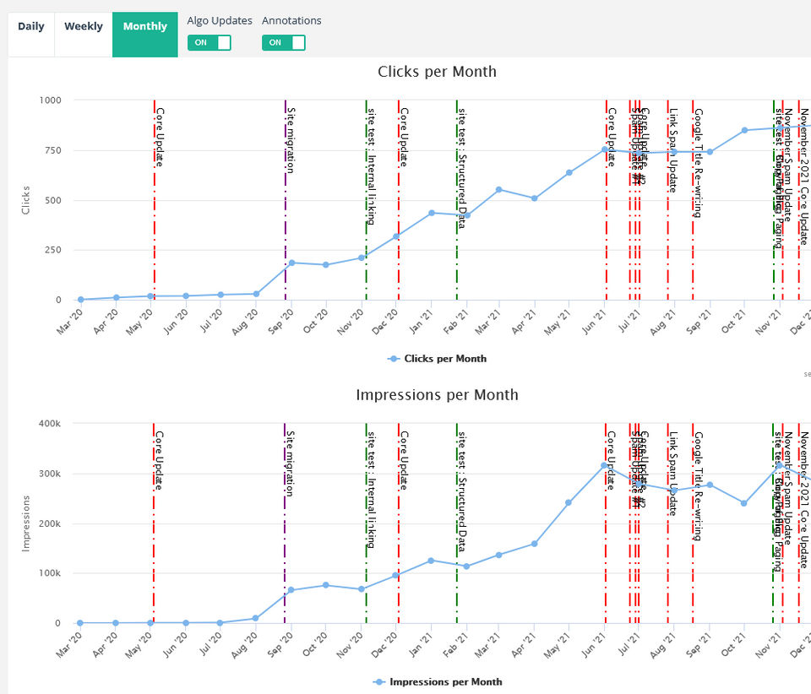Click the Mar '21 data point in Clicks chart

[499, 190]
